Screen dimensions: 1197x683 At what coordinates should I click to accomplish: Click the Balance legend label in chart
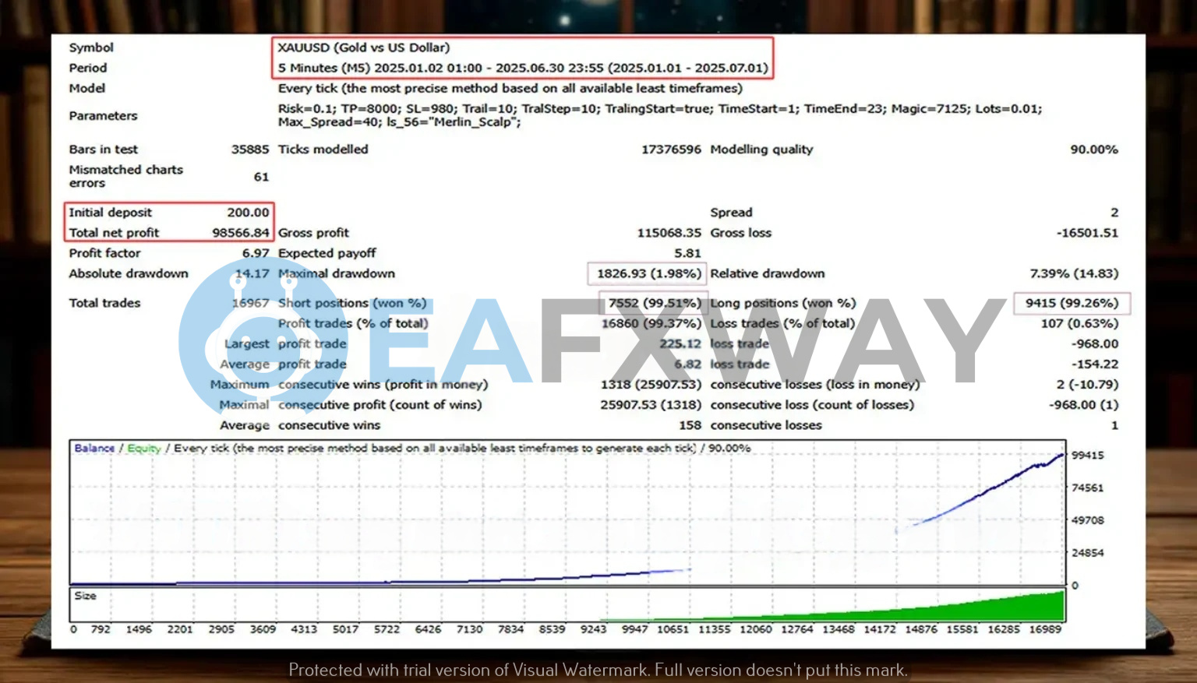(94, 449)
